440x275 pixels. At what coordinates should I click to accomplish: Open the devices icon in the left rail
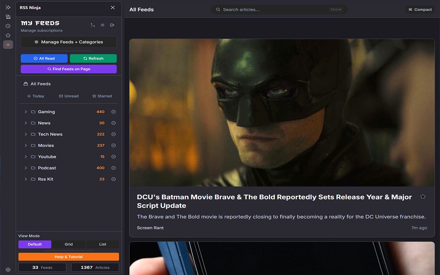click(8, 16)
